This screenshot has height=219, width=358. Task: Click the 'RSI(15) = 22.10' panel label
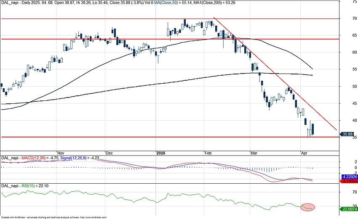click(x=35, y=186)
